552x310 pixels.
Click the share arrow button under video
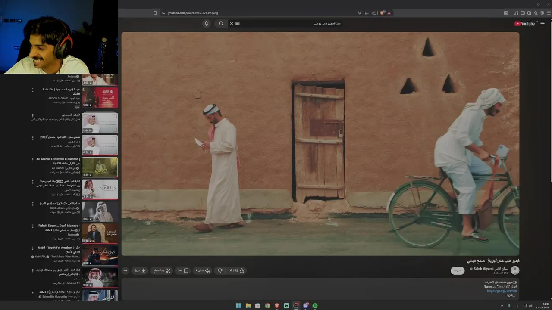(203, 271)
